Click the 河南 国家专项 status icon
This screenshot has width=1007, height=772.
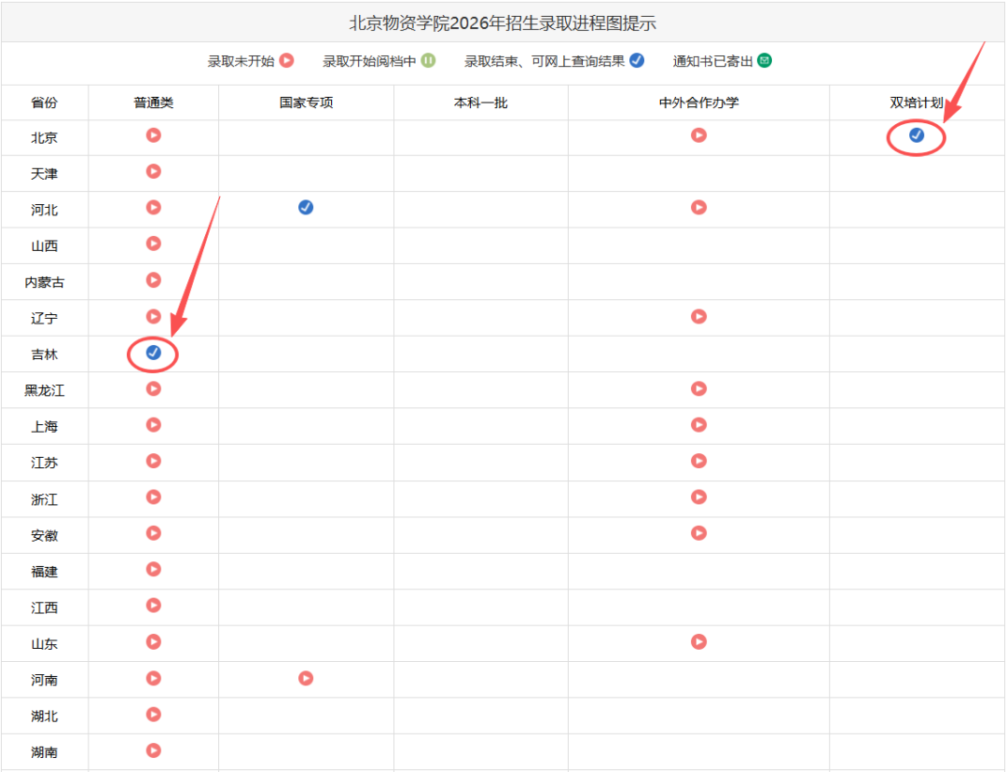click(306, 678)
